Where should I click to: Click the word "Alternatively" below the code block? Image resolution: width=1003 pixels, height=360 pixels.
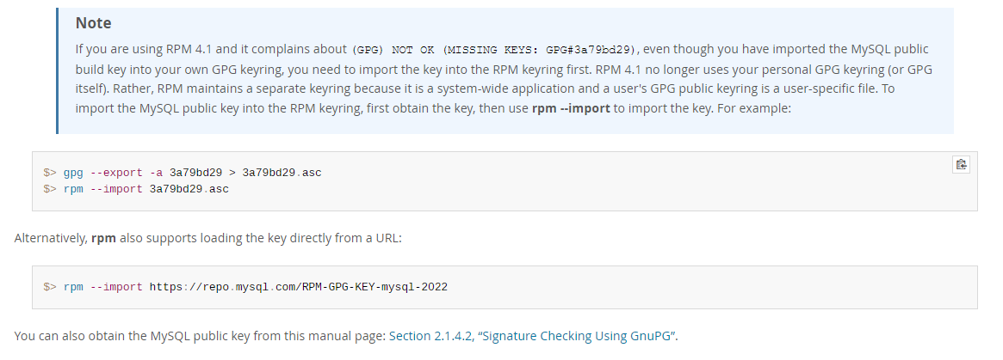click(50, 237)
